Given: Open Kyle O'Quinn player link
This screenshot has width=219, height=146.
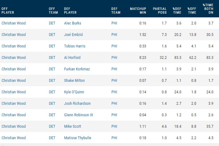Looking at the screenshot, I should tap(74, 92).
